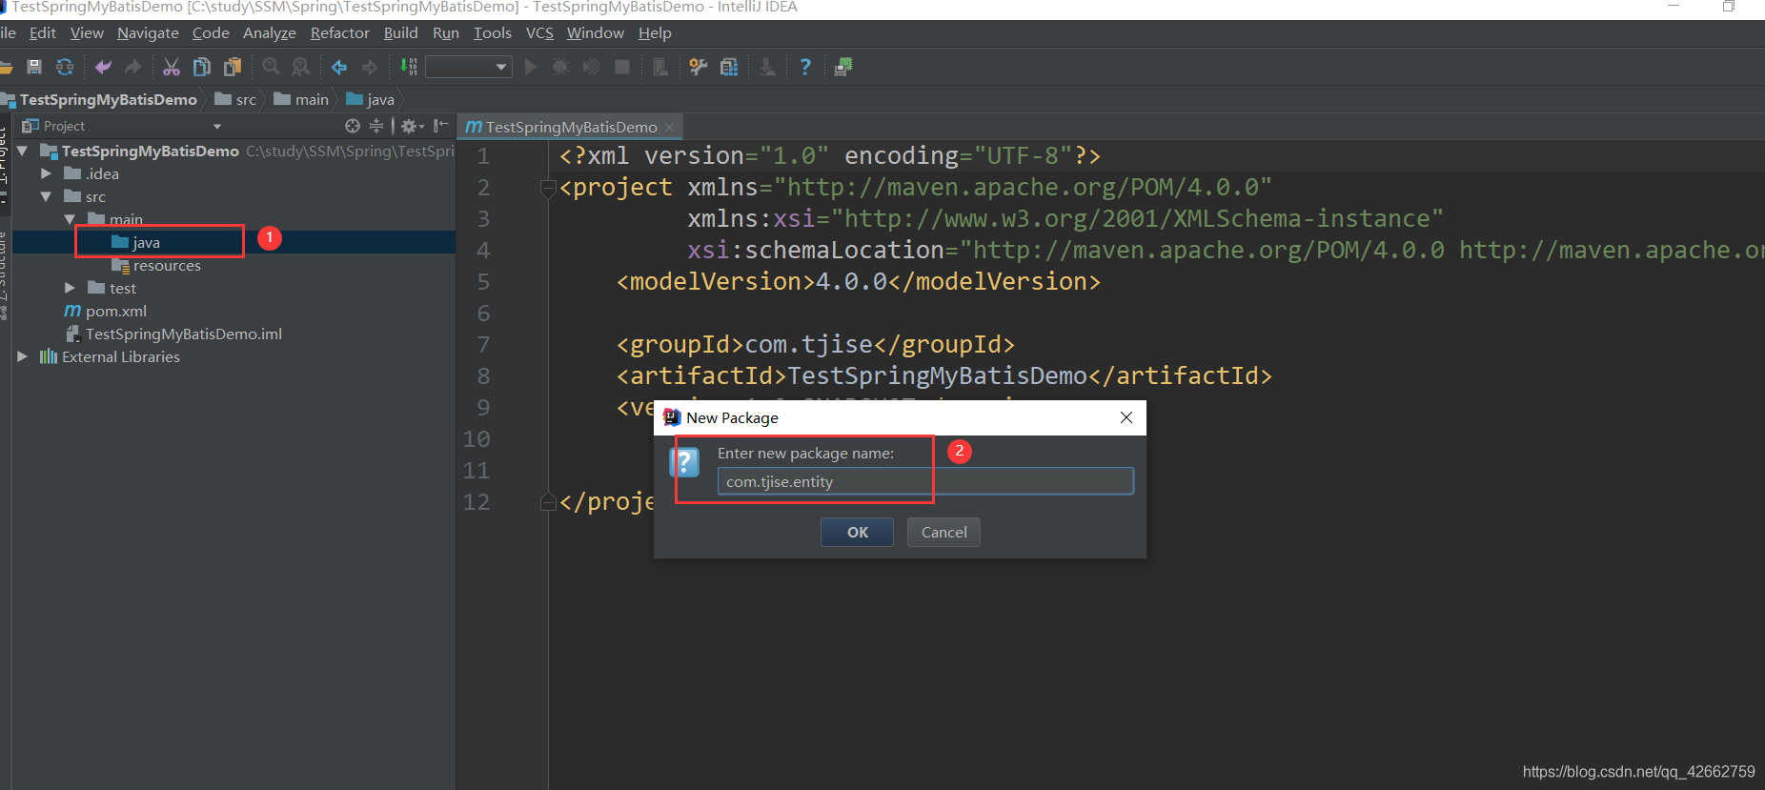Click the Make Project build icon
Screen dimensions: 1765x790
[x=409, y=67]
